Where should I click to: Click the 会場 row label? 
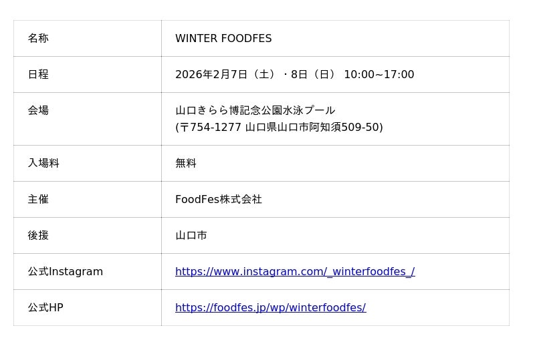[38, 110]
